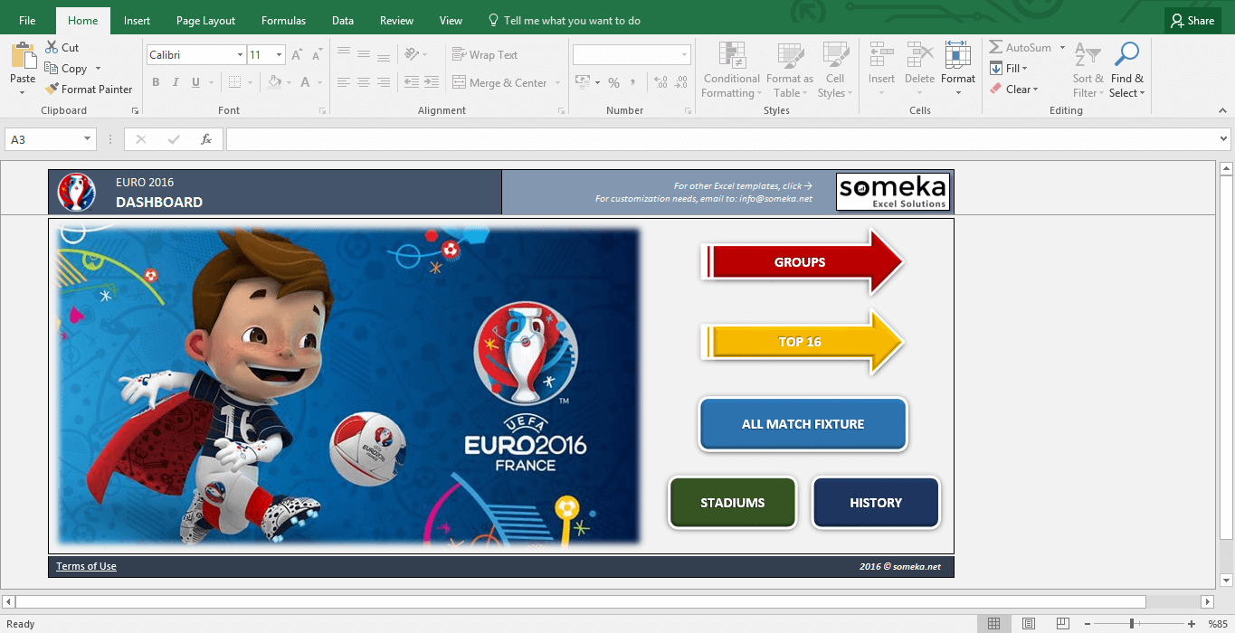
Task: Click the Sort & Filter icon
Action: pyautogui.click(x=1087, y=56)
